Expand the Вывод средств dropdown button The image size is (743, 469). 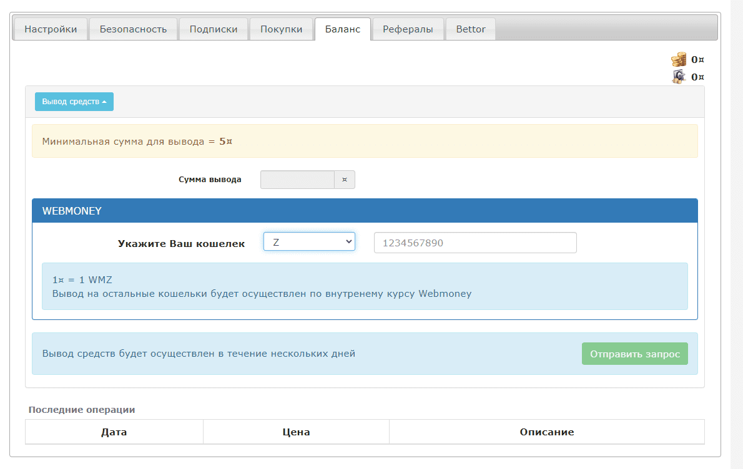click(74, 102)
